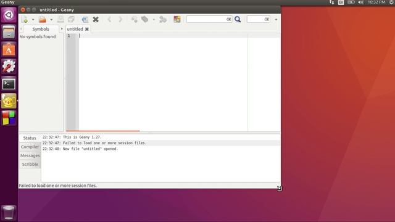Click the Execute (gears) toolbar icon
Image resolution: width=395 pixels, height=222 pixels.
163,19
